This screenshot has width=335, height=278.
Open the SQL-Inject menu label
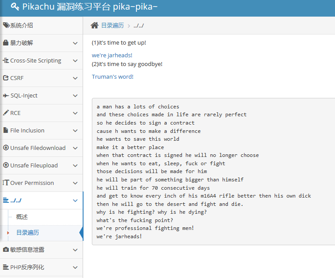tap(24, 96)
